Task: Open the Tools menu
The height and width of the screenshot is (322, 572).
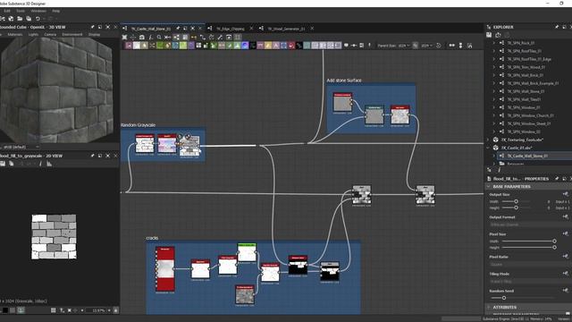Action: (21, 11)
